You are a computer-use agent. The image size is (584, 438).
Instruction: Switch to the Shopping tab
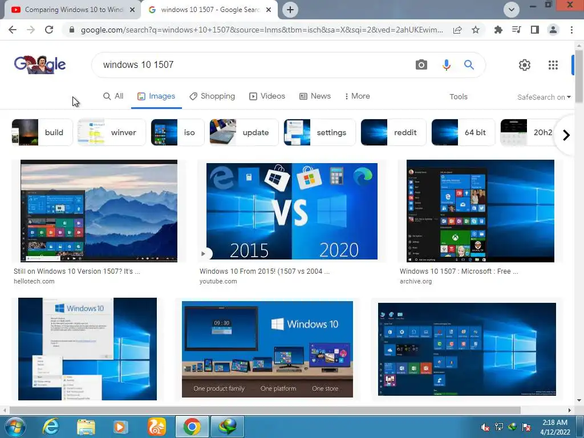click(212, 96)
